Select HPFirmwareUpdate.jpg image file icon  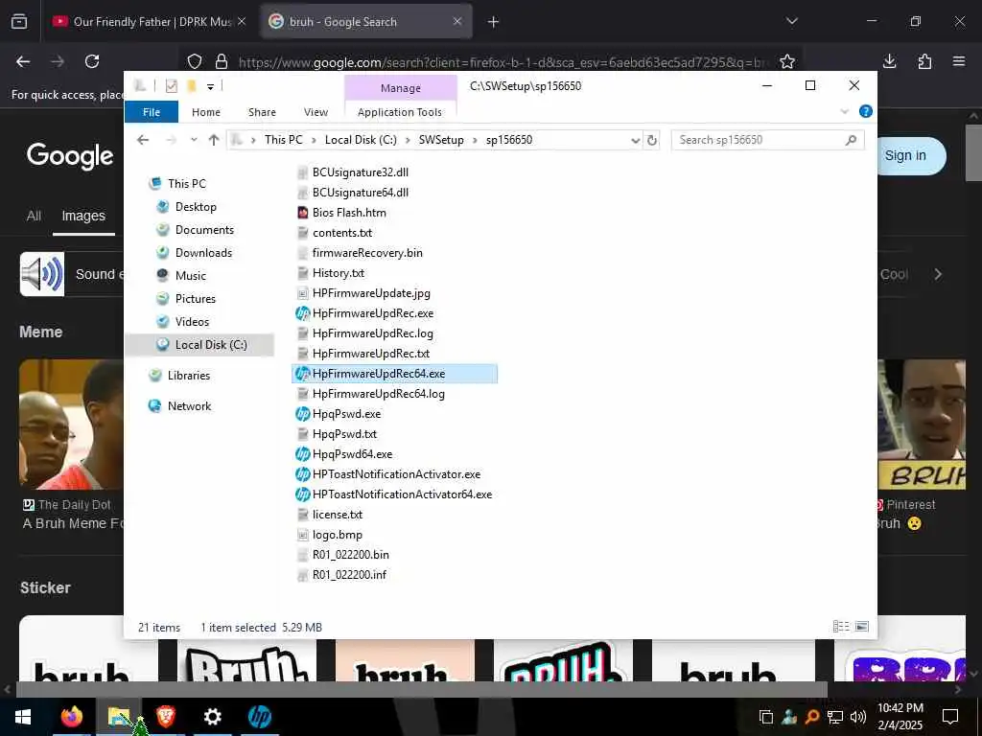pos(302,293)
